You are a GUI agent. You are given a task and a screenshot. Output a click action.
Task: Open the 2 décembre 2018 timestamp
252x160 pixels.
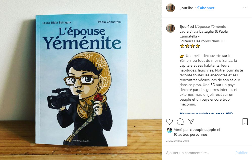pyautogui.click(x=178, y=141)
